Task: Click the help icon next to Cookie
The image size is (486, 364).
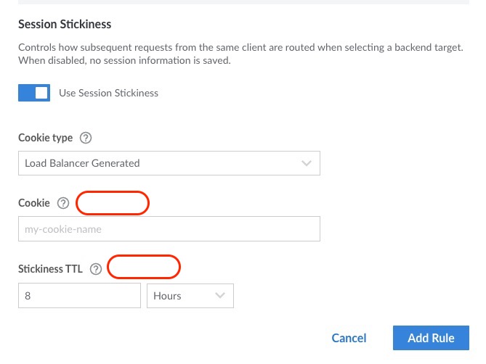Action: tap(62, 204)
